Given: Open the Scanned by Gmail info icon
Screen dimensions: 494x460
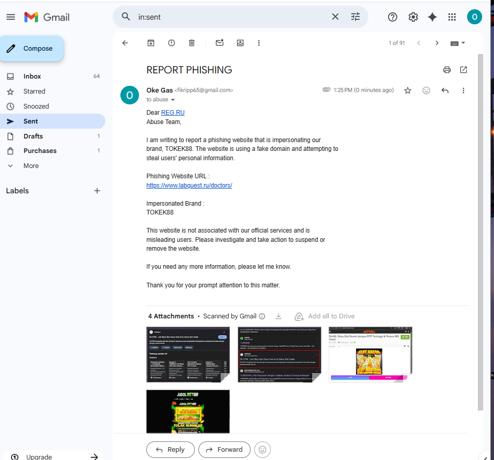Looking at the screenshot, I should point(262,316).
